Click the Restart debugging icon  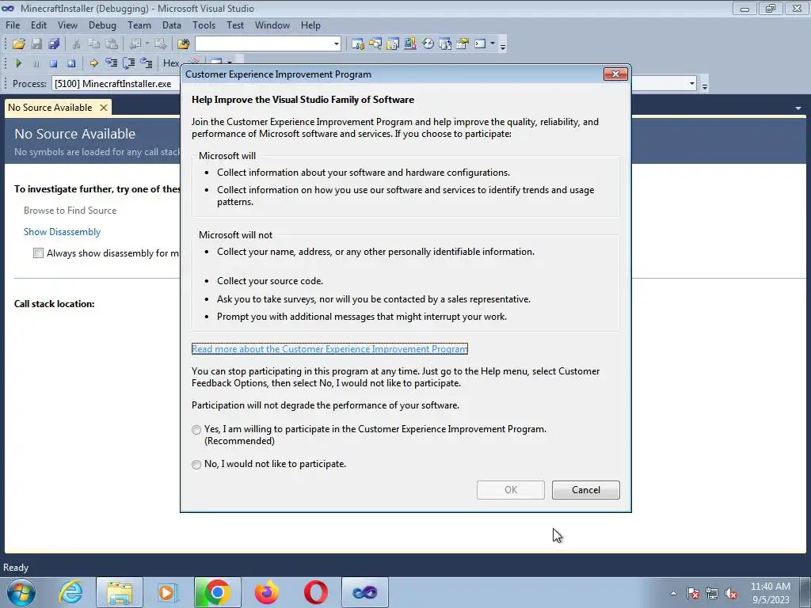(x=70, y=63)
